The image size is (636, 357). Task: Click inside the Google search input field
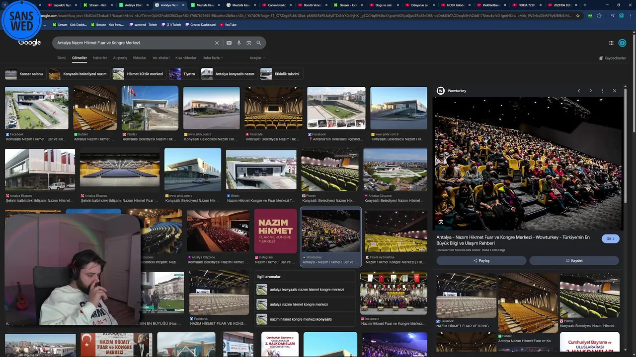(134, 43)
